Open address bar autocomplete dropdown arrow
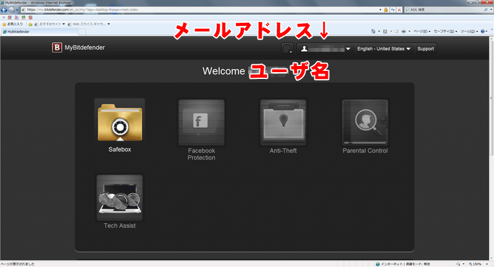Viewport: 494px width, 267px height. [380, 10]
